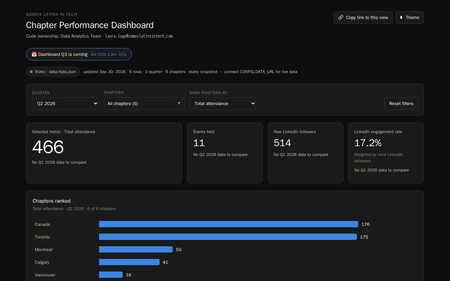
Task: Click the blue status dot before Static
Action: [x=31, y=72]
